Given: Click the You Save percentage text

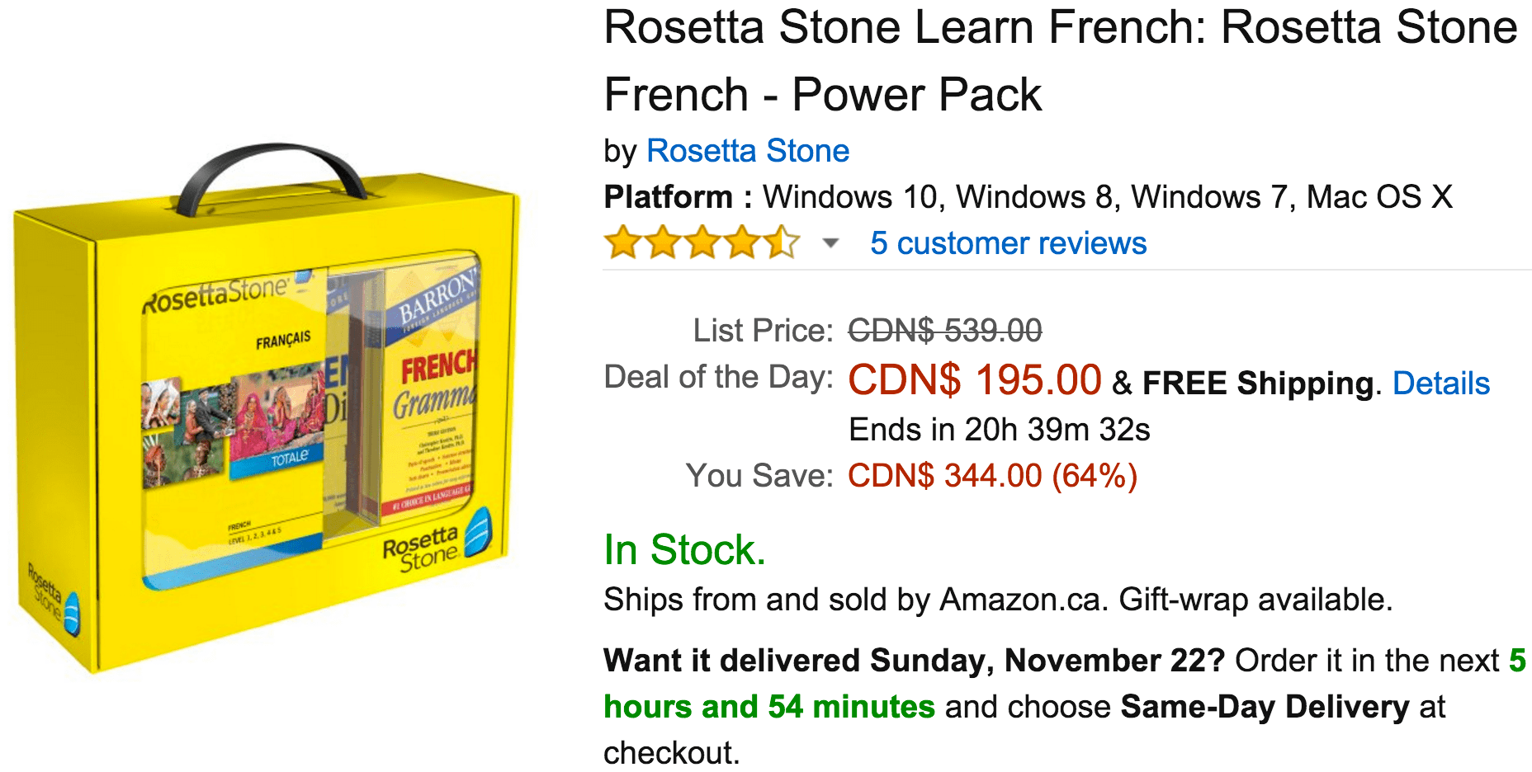Looking at the screenshot, I should click(991, 475).
